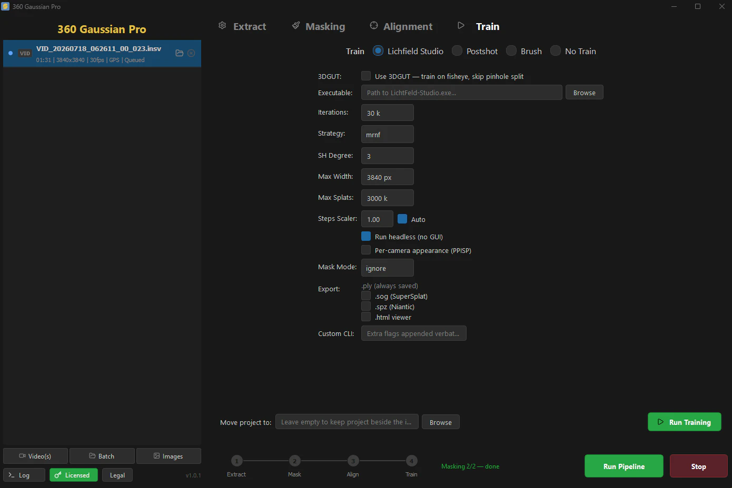Switch to the Extract tab

242,26
